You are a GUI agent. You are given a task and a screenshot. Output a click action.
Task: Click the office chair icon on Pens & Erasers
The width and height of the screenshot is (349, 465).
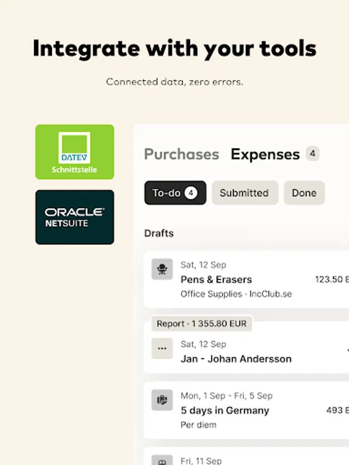pyautogui.click(x=162, y=269)
